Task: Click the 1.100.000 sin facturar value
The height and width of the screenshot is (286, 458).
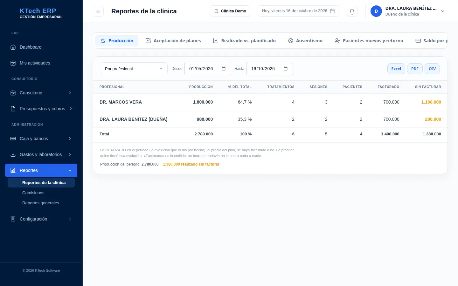Action: coord(431,102)
